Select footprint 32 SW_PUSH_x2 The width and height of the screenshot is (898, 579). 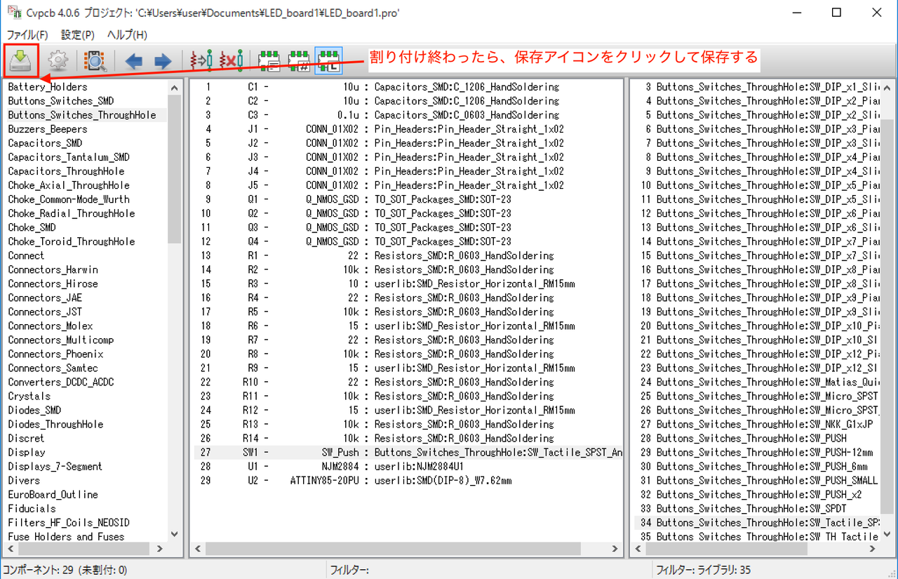(756, 494)
